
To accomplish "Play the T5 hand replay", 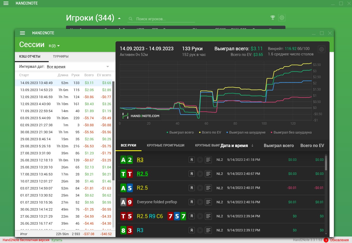I will click(200, 216).
